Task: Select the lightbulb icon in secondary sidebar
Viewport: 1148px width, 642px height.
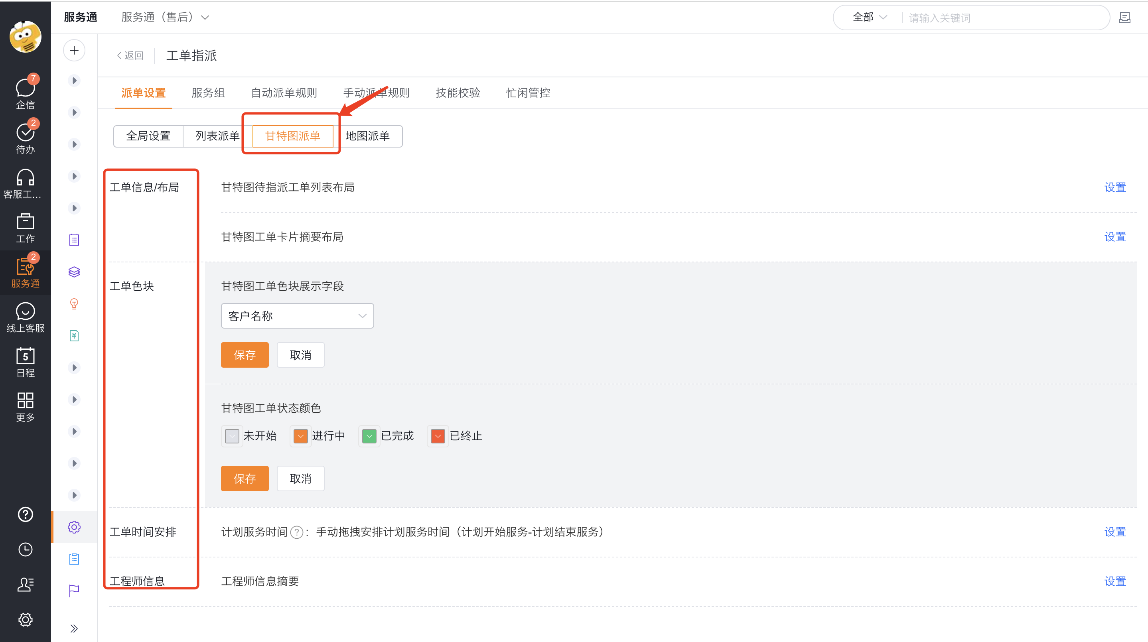Action: 74,304
